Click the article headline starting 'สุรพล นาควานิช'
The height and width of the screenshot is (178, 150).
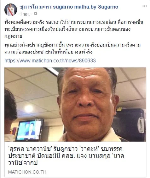pos(66,156)
